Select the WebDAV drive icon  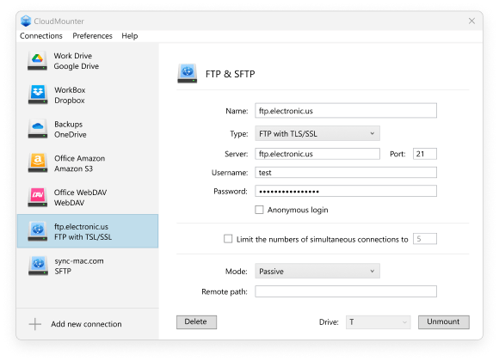coord(38,197)
